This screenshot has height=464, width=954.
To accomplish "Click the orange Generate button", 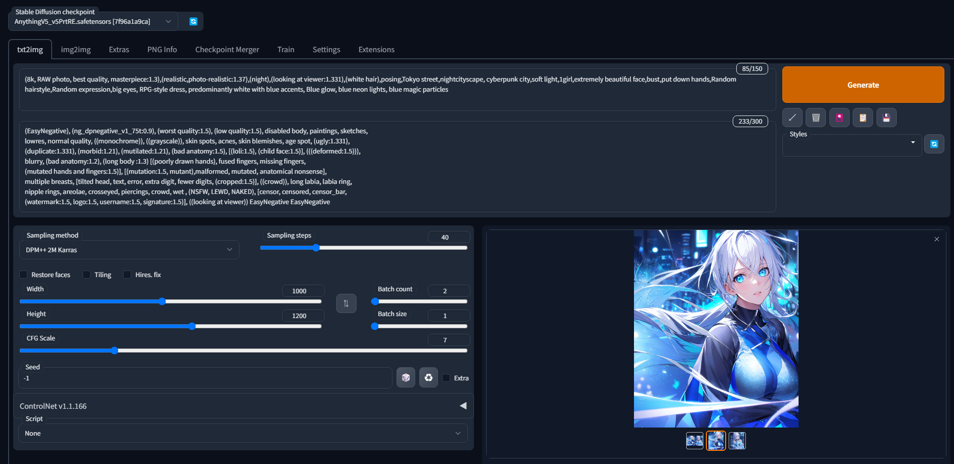I will tap(863, 85).
